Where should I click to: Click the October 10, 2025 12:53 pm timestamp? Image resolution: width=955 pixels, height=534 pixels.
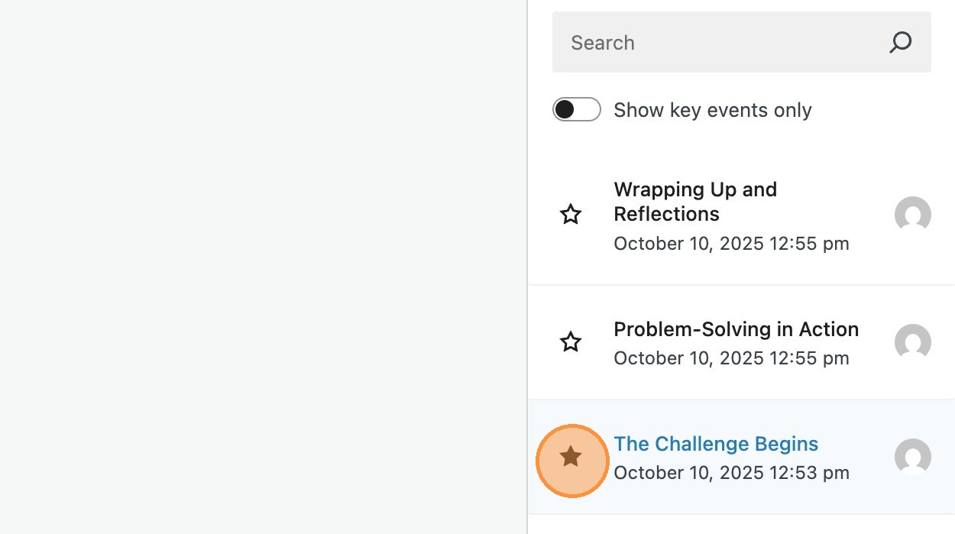(x=731, y=473)
